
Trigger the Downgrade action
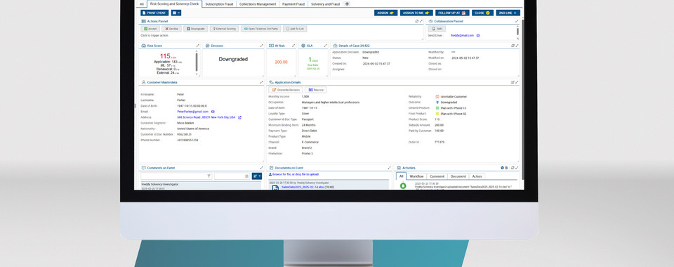pos(196,29)
